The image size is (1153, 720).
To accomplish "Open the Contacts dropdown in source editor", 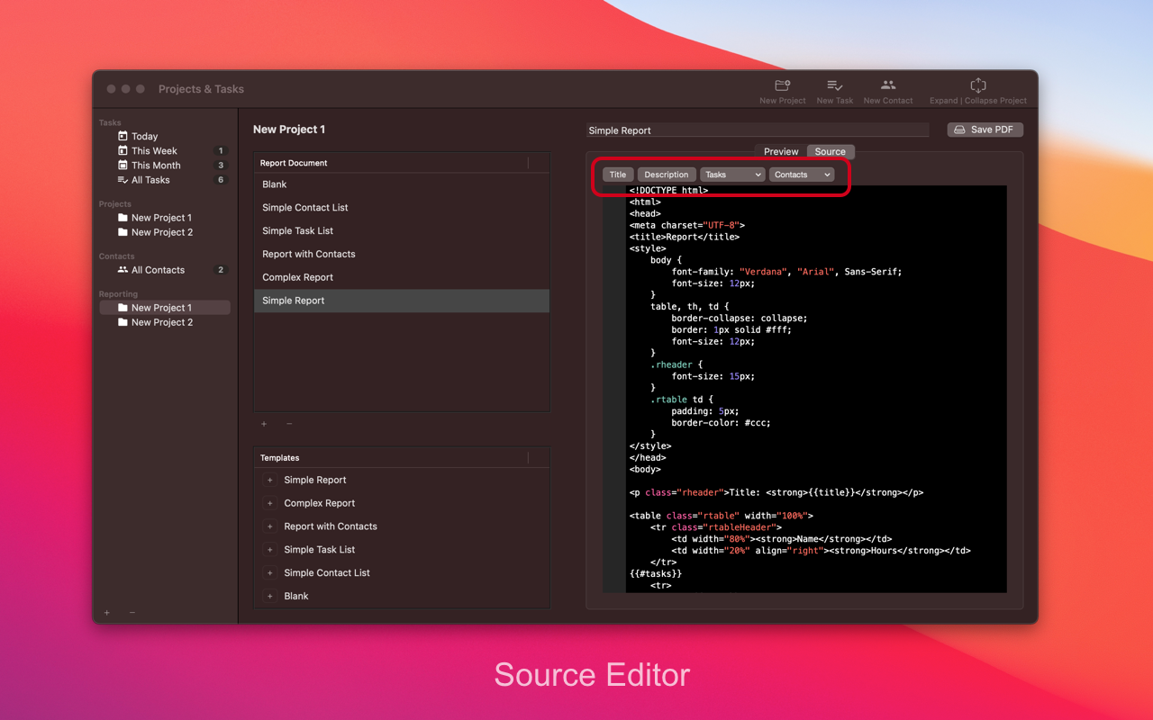I will [801, 175].
